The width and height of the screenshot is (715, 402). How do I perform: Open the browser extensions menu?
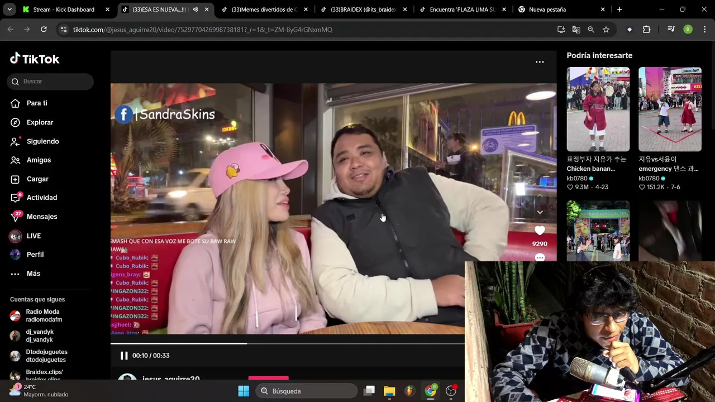point(646,30)
